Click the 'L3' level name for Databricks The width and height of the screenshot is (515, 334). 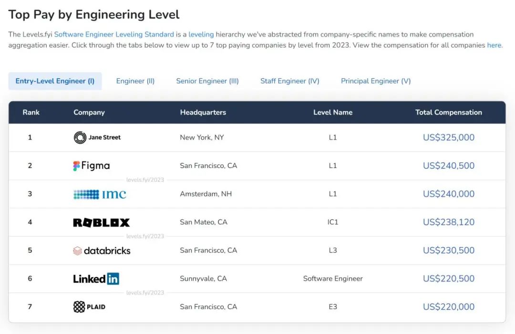(333, 250)
